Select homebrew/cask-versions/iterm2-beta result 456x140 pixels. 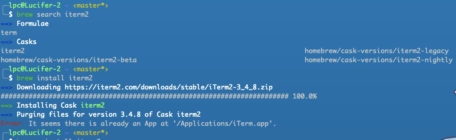(69, 60)
